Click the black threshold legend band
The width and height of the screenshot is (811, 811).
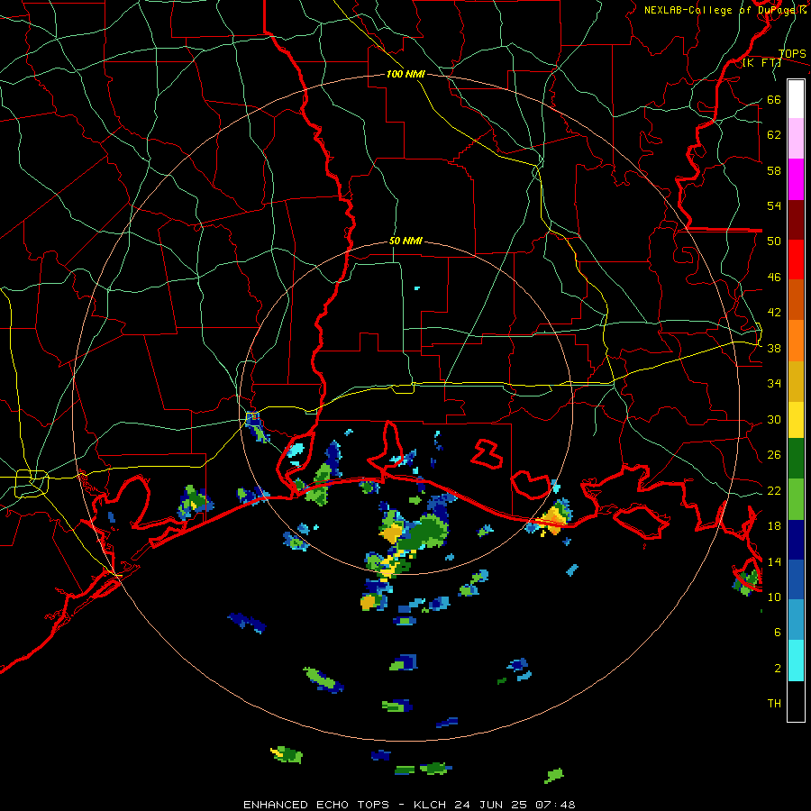pos(796,701)
